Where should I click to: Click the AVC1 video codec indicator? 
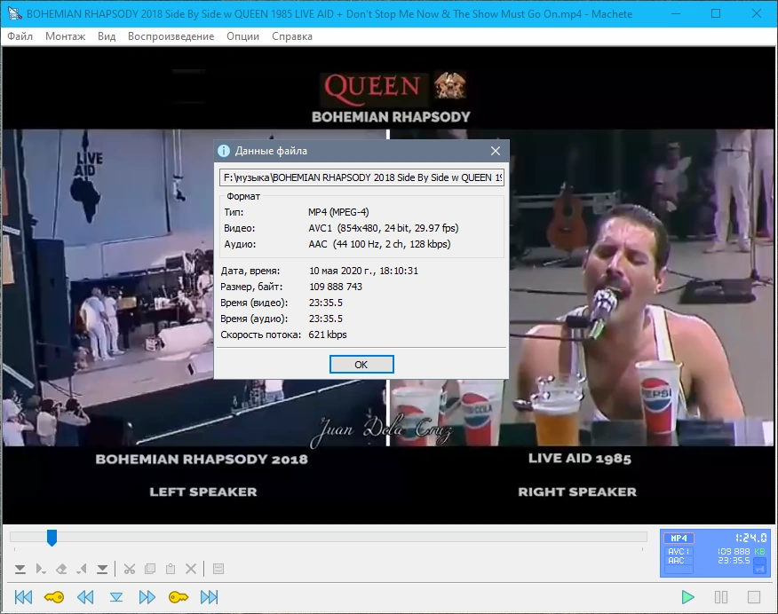(679, 552)
